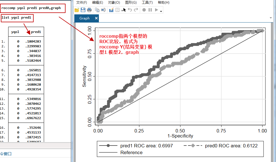
Task: Undo the last graph edit
Action: tap(130, 10)
